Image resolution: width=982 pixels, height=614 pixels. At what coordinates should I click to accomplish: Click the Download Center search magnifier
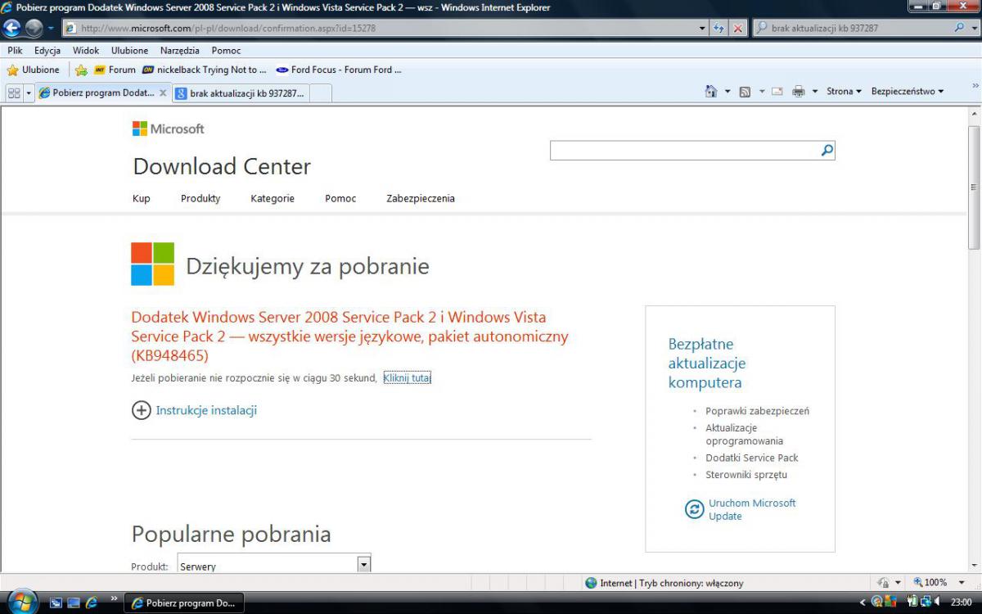tap(827, 151)
